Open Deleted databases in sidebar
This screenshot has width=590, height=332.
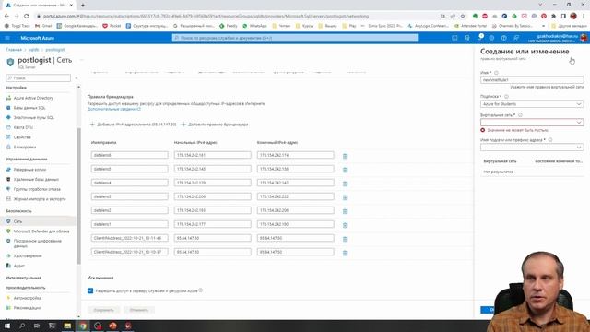(x=36, y=179)
